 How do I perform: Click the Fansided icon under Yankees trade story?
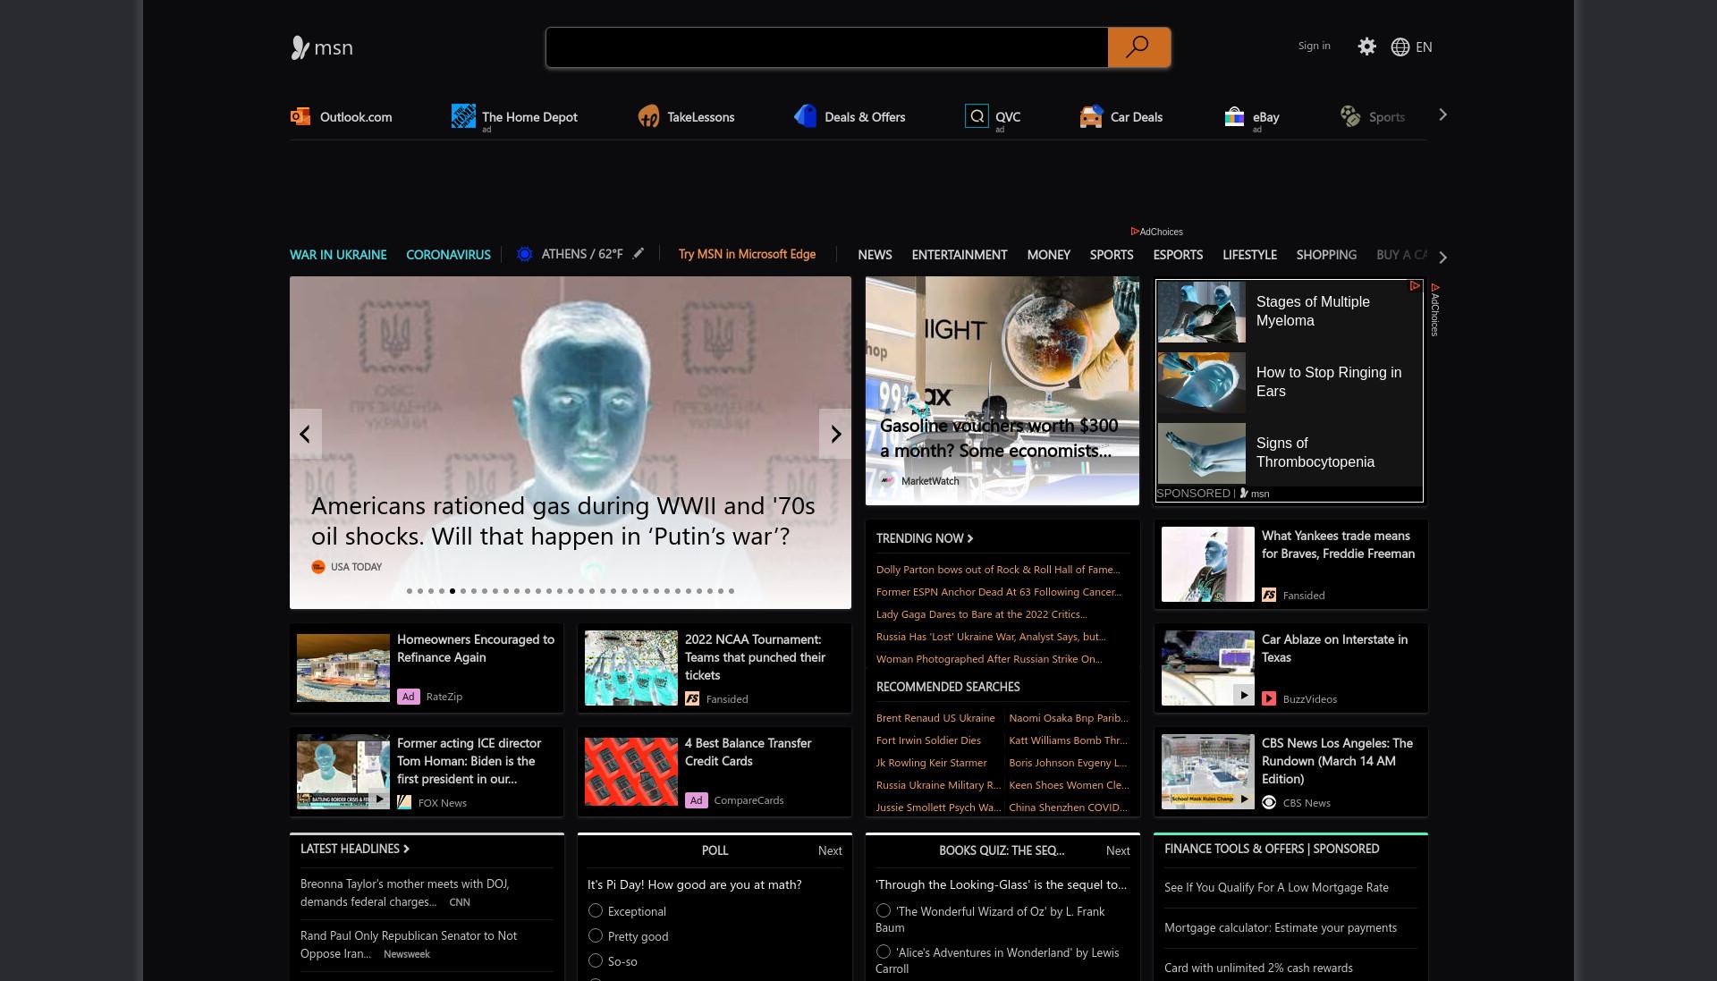[1269, 595]
